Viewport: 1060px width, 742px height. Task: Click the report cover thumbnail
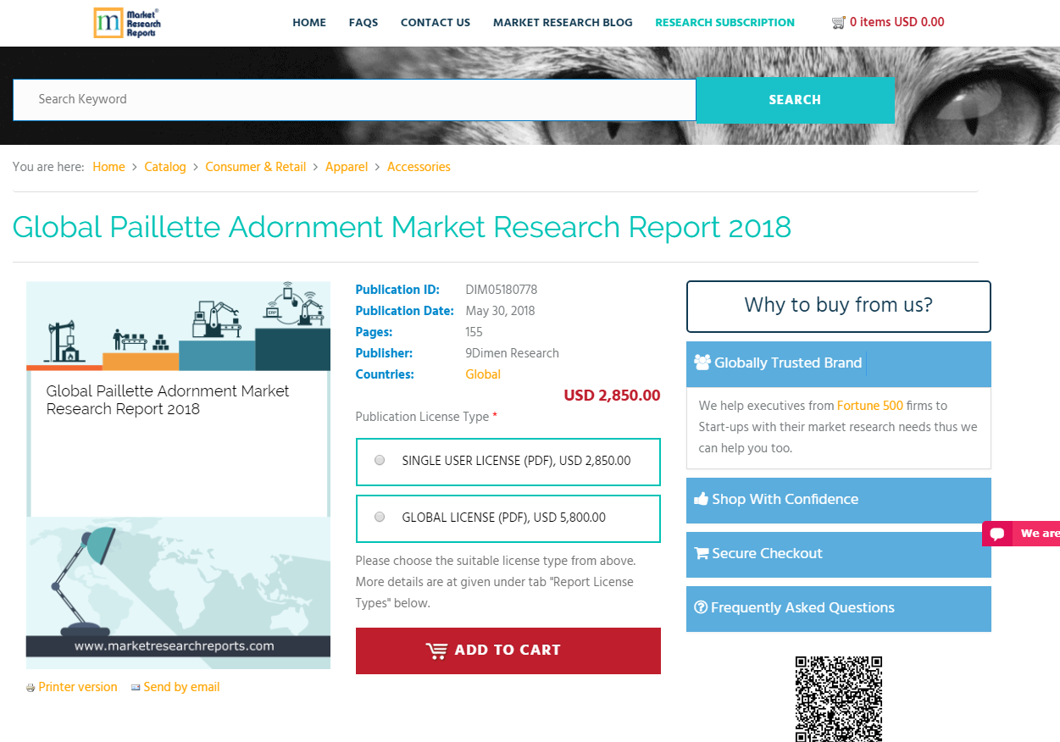point(178,475)
